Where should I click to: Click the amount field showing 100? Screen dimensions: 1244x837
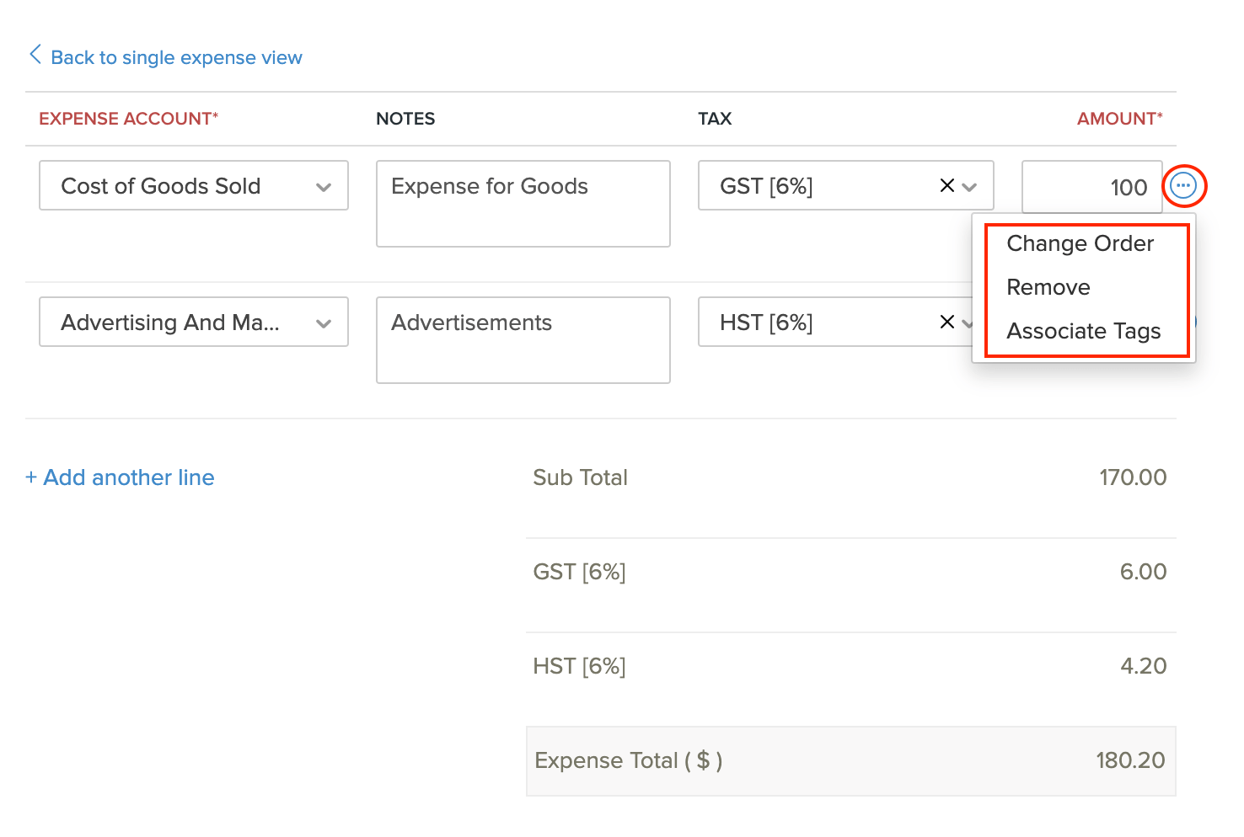pyautogui.click(x=1091, y=187)
